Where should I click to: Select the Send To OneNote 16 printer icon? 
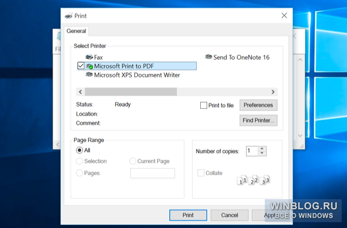click(x=208, y=57)
